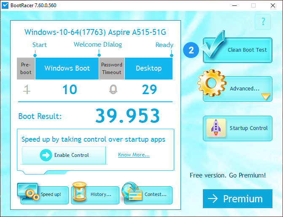Click the Speed up! button label
This screenshot has width=283, height=217.
51,194
